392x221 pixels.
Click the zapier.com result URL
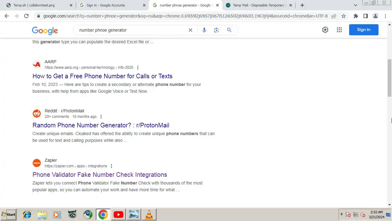pyautogui.click(x=76, y=166)
